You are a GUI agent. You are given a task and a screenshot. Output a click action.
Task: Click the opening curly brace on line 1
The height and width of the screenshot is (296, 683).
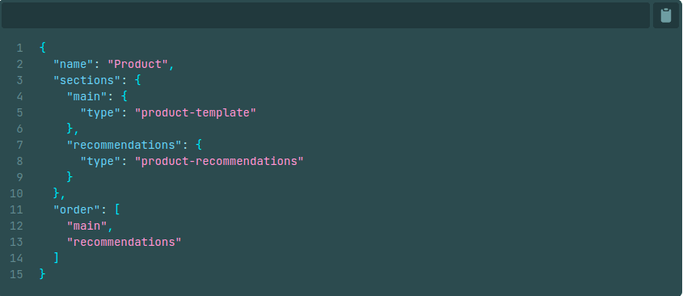tap(43, 48)
